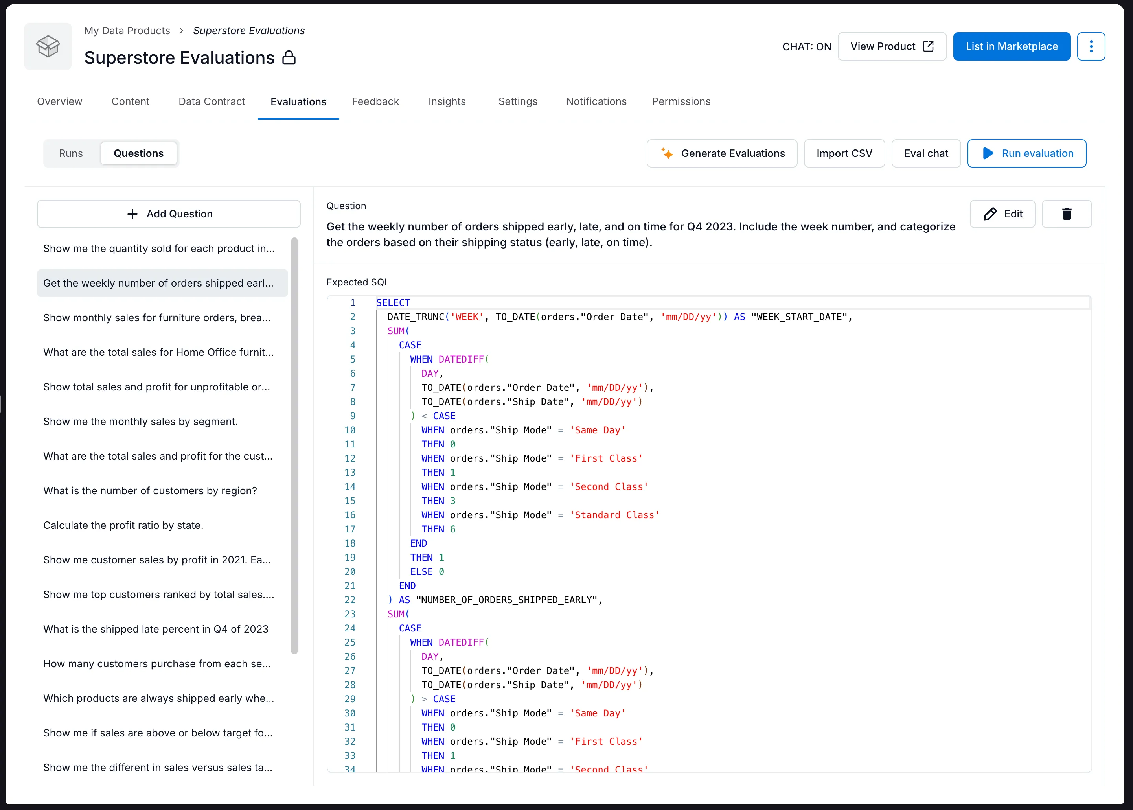
Task: Open the Content tab
Action: (131, 101)
